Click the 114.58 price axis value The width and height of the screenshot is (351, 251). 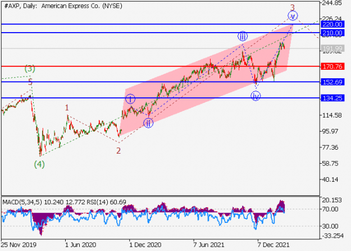click(x=332, y=115)
